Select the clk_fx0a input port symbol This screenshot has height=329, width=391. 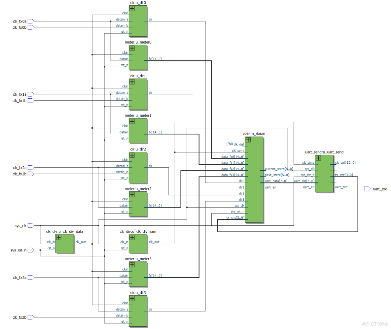point(31,21)
